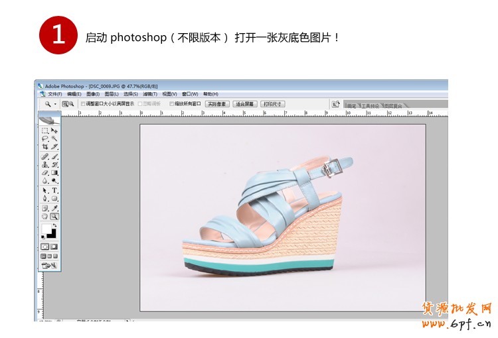The width and height of the screenshot is (498, 338).
Task: Toggle the 缩放所有窗口 checkbox
Action: tap(172, 104)
